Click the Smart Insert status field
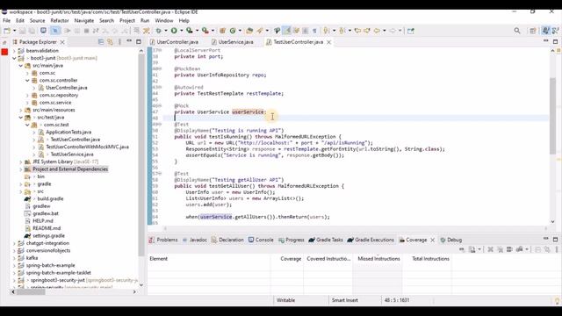 (344, 300)
